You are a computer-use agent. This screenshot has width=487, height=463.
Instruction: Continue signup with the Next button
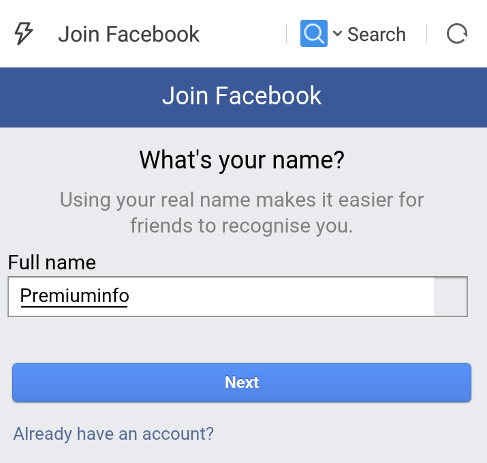242,382
